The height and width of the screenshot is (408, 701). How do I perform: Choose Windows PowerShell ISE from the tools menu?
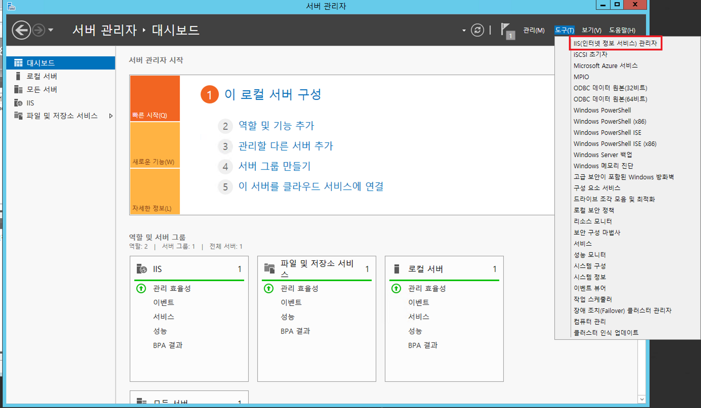(x=607, y=132)
